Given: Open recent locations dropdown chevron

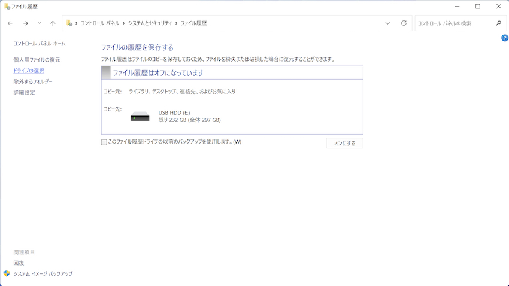Looking at the screenshot, I should (x=40, y=23).
